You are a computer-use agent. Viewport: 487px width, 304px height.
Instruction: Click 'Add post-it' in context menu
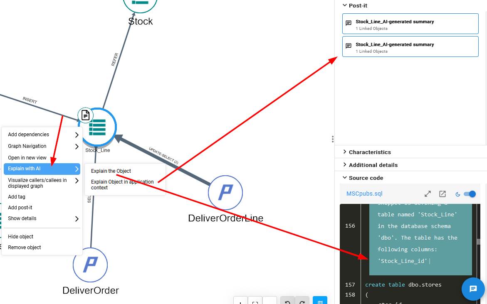click(20, 208)
